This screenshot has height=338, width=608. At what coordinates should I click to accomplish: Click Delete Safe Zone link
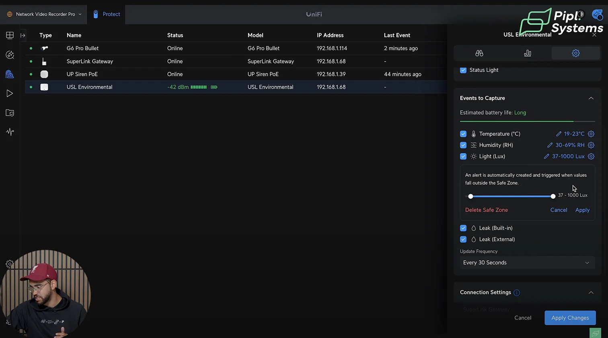click(x=487, y=210)
